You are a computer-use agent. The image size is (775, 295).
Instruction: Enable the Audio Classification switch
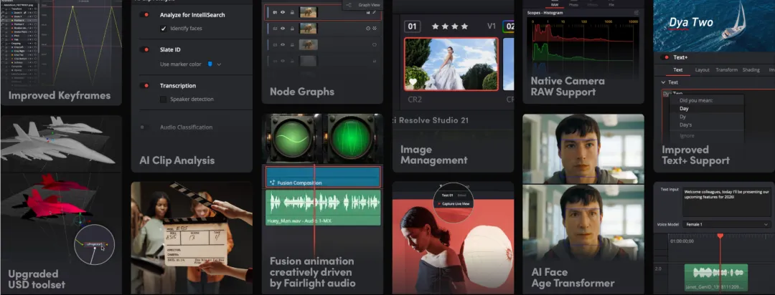145,127
